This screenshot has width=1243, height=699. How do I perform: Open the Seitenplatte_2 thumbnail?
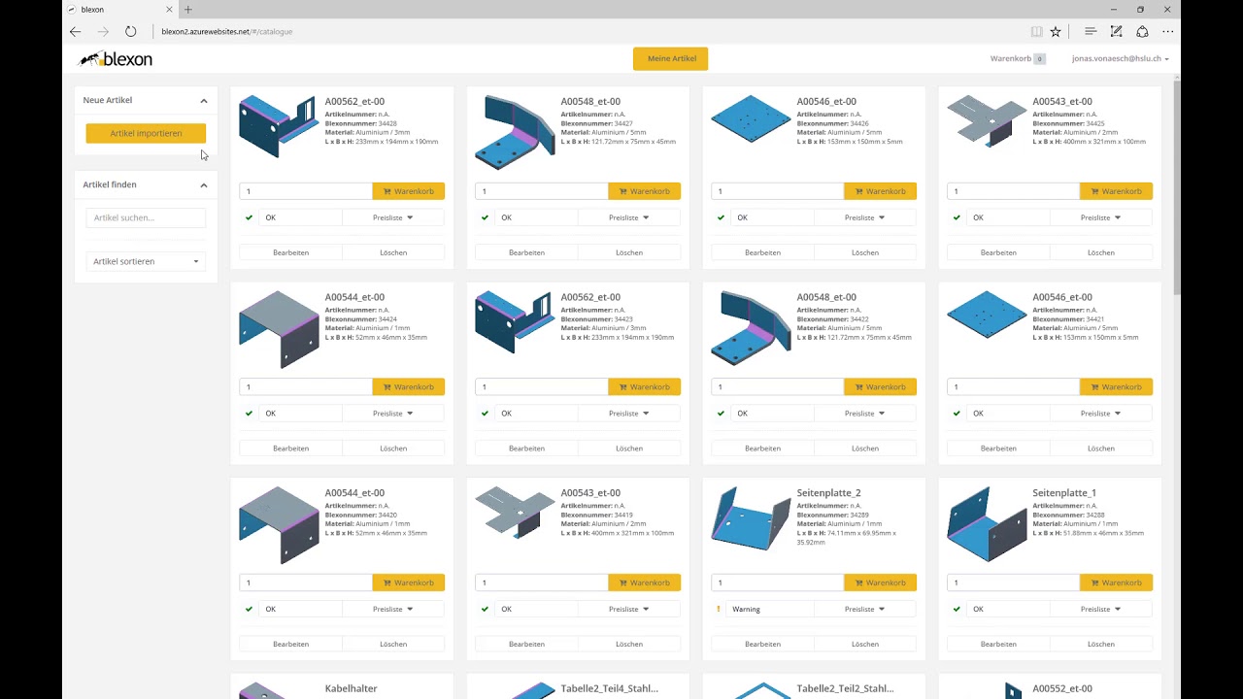pyautogui.click(x=751, y=518)
